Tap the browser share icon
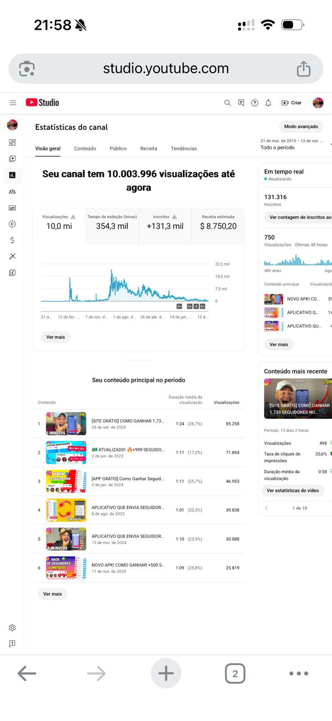Screen dimensions: 332x721 pyautogui.click(x=304, y=69)
